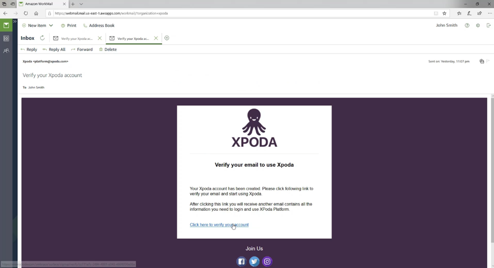Image resolution: width=494 pixels, height=268 pixels.
Task: Close the Amazon WorkMail browser tab
Action: click(x=65, y=4)
